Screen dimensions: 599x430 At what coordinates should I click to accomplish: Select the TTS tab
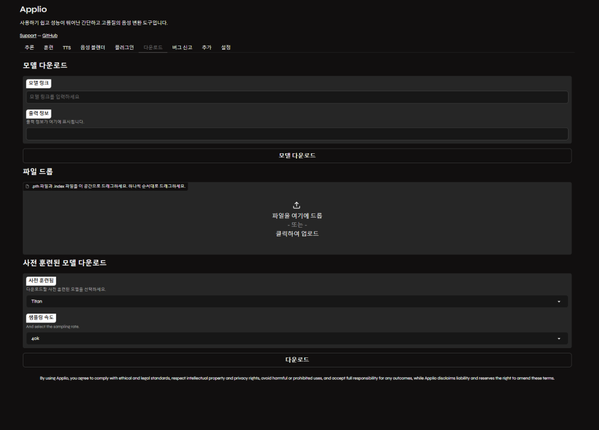(67, 47)
